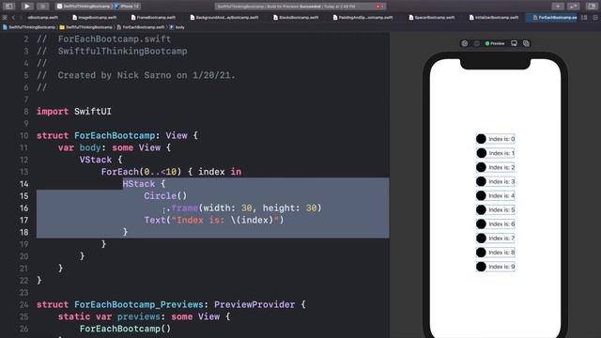Click 'import SwiftUI' on line 8

click(x=74, y=112)
